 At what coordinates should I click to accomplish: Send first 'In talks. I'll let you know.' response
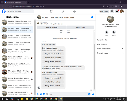53,58
